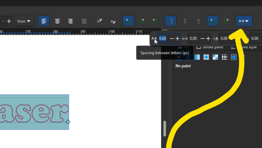Align text left in text toolbar
The height and width of the screenshot is (148, 262).
(44, 21)
